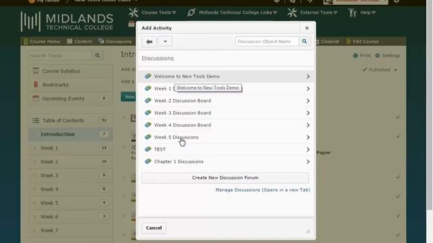
Task: Click the Week 5 forum discussion icon
Action: [148, 137]
